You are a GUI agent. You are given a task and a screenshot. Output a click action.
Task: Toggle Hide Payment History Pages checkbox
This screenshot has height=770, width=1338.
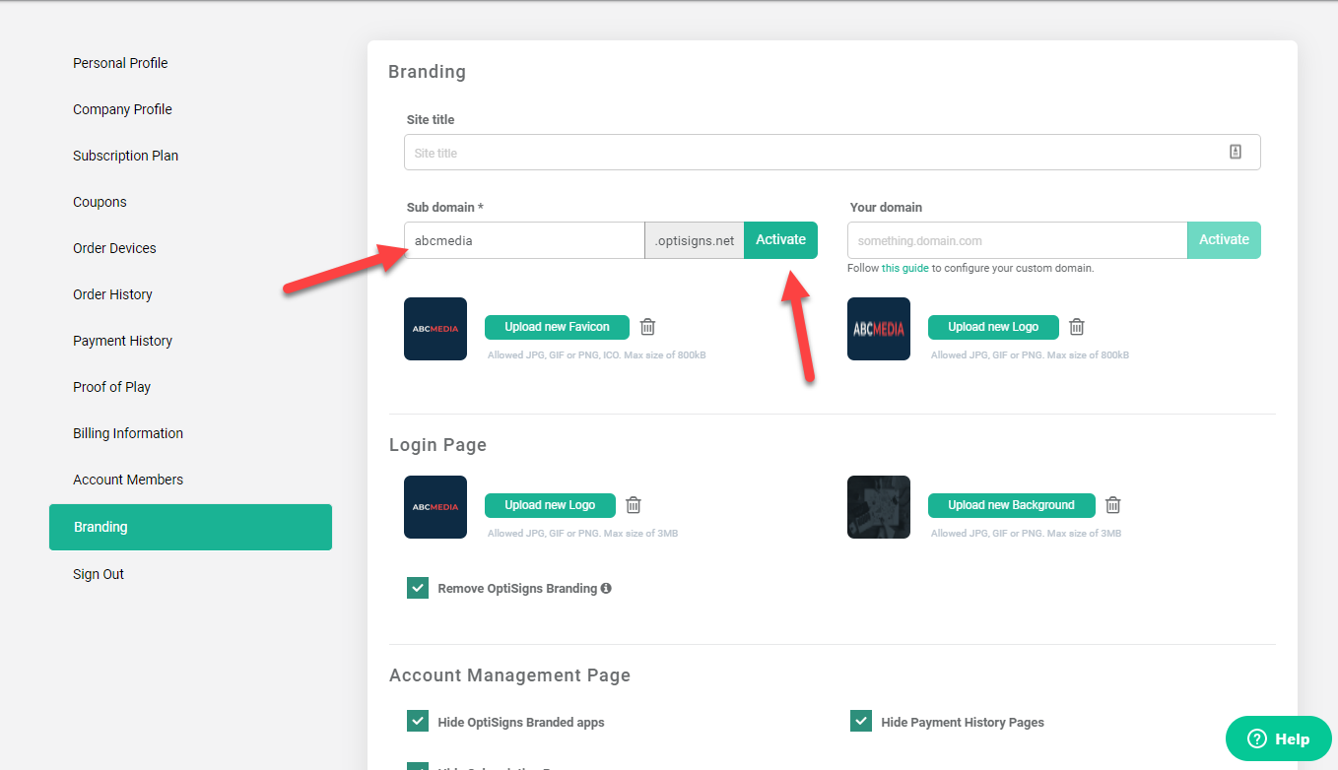coord(861,722)
